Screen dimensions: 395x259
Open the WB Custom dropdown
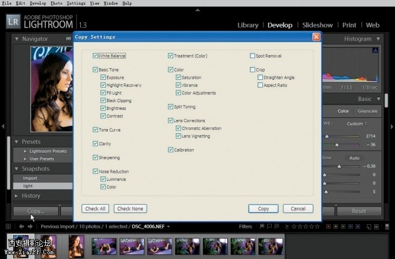coord(356,124)
